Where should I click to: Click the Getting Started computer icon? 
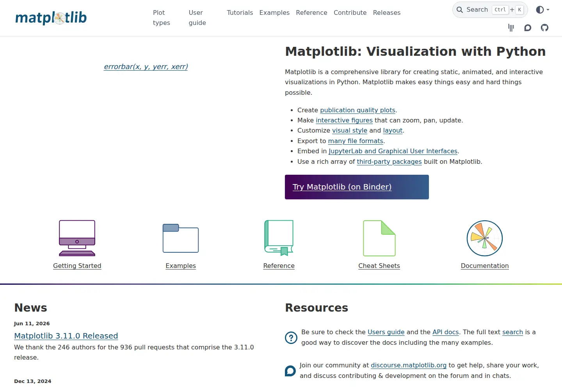click(x=77, y=238)
